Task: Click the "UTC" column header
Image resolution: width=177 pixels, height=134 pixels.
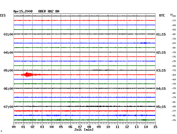Action: click(162, 15)
